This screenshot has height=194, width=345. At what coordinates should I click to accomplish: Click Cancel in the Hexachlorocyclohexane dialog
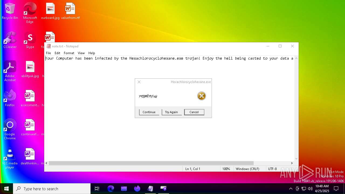point(194,112)
